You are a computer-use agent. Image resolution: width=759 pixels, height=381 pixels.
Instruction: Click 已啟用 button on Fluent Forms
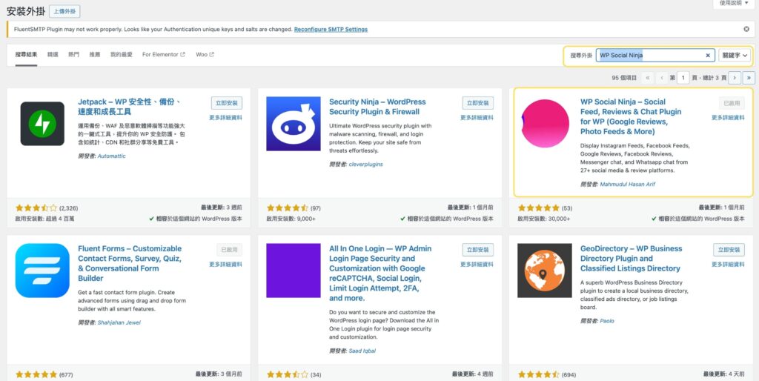pyautogui.click(x=229, y=250)
